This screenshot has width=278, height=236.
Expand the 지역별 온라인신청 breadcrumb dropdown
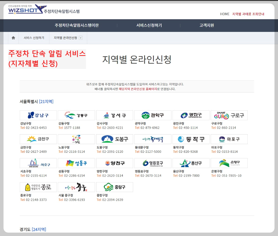click(80, 37)
